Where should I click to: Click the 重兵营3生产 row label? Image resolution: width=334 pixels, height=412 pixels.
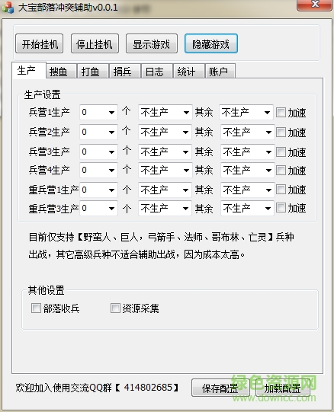(x=53, y=209)
